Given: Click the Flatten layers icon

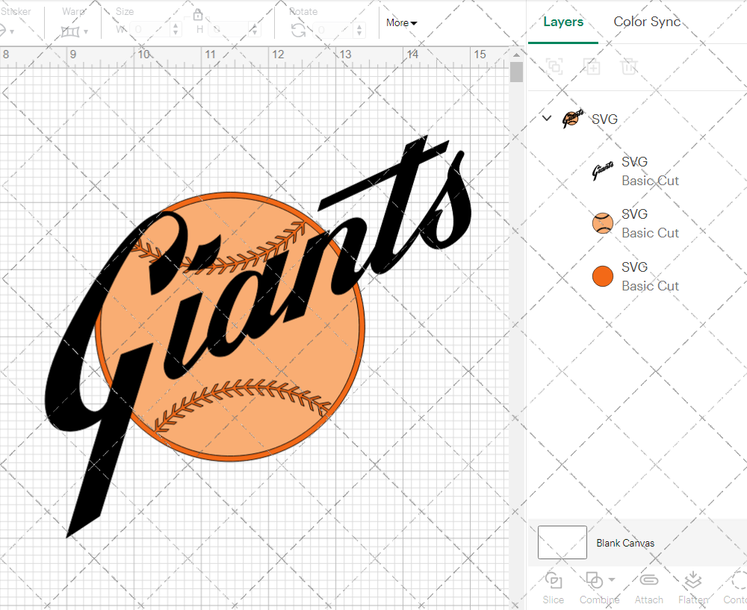Looking at the screenshot, I should [x=692, y=581].
